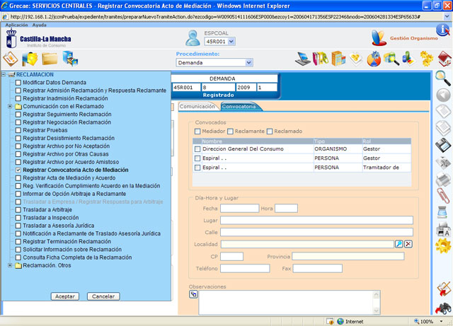Switch to the Comunicación tab
Screen dimensions: 453x326
[197, 107]
